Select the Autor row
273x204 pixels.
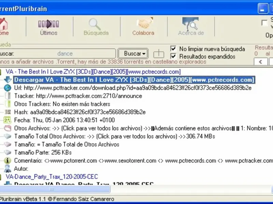(21, 169)
